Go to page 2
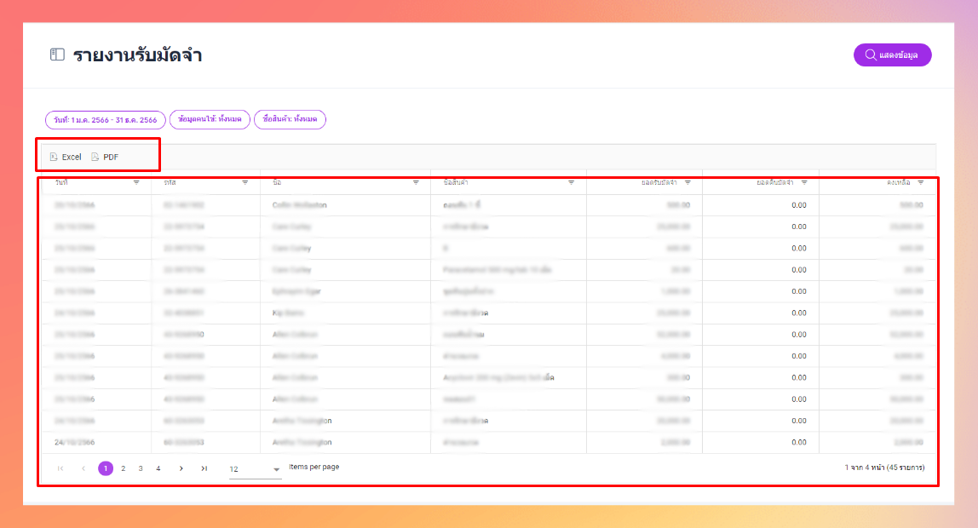978x528 pixels. click(124, 468)
